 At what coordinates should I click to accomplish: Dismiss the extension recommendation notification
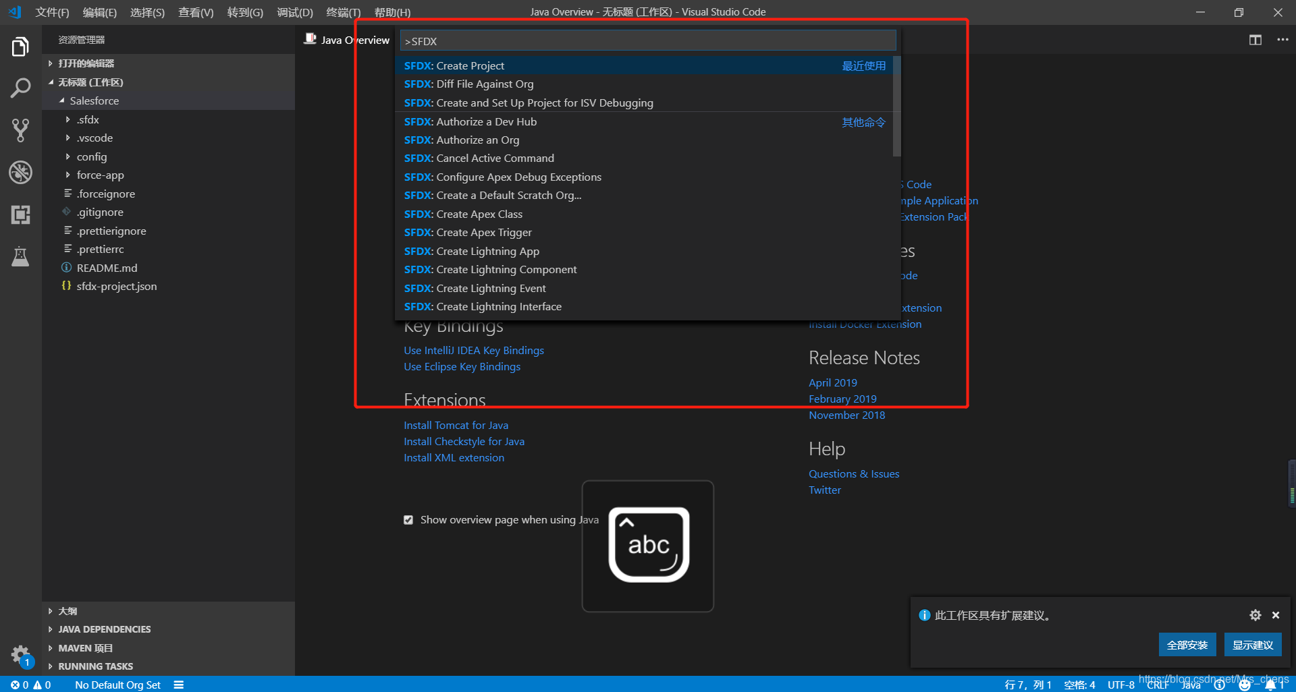[1276, 615]
